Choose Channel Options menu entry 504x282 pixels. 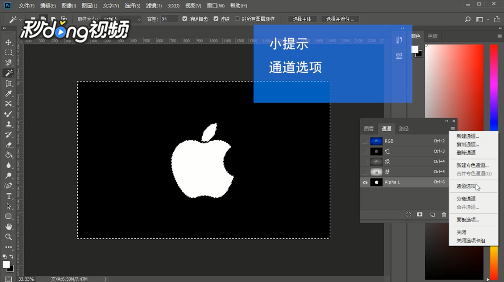473,186
